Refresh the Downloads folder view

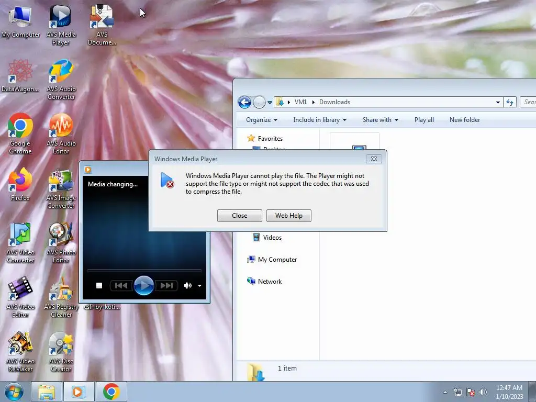click(x=510, y=102)
